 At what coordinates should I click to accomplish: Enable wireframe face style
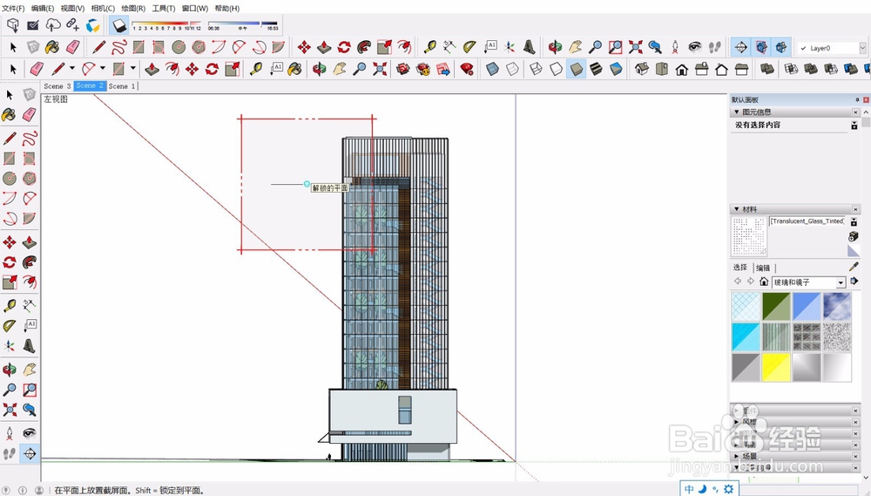[536, 69]
